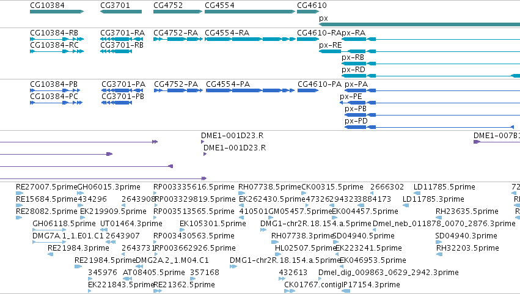Click the AT08405.5prime EST label
520x294 pixels.
(154, 273)
